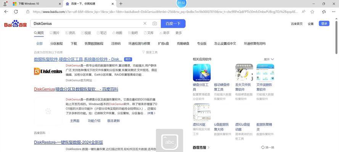Open the 设置 link
The image size is (339, 152).
(311, 24)
